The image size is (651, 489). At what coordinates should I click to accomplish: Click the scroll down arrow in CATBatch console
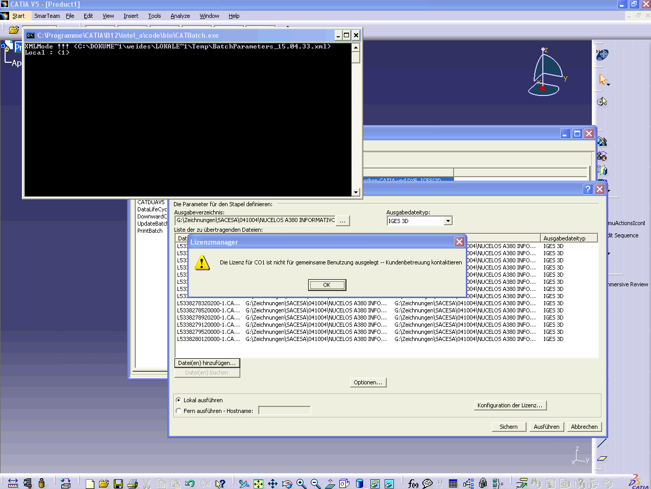356,192
